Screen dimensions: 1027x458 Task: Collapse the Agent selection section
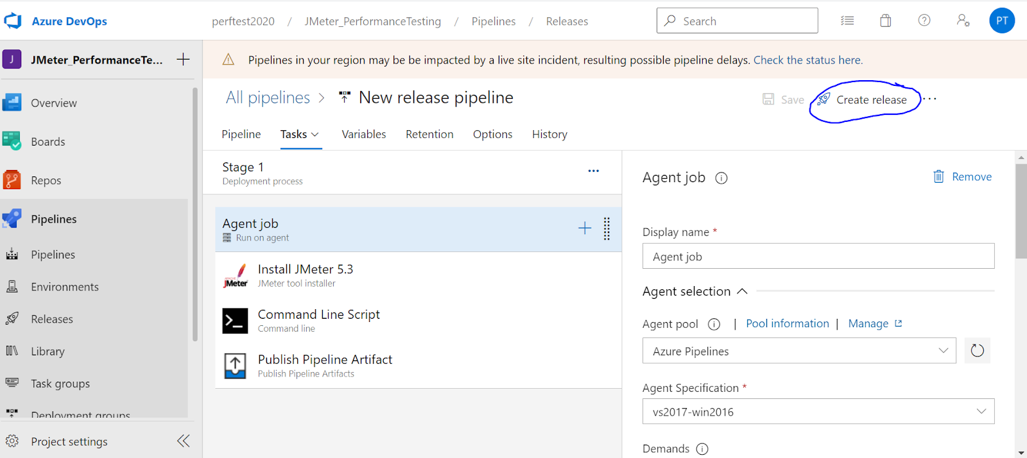[743, 291]
